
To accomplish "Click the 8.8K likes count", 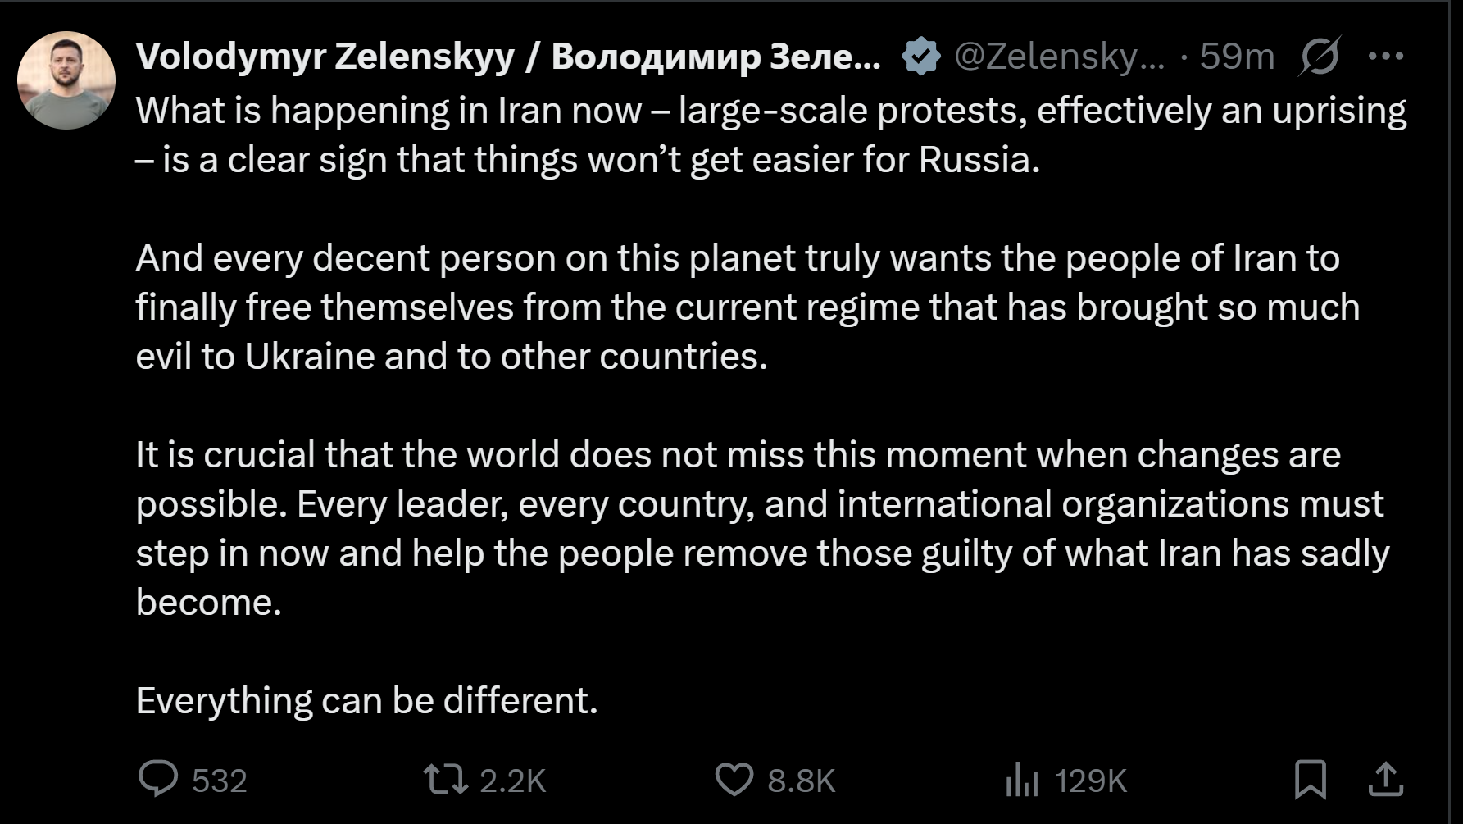I will [x=801, y=781].
